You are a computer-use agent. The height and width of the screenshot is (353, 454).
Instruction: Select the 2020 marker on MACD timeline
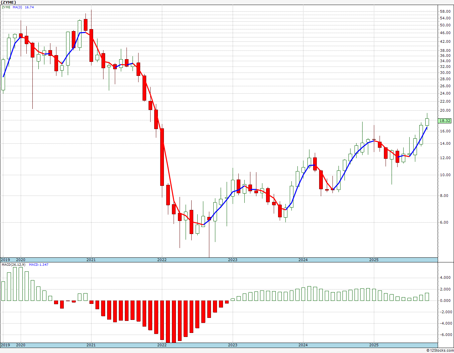21,345
